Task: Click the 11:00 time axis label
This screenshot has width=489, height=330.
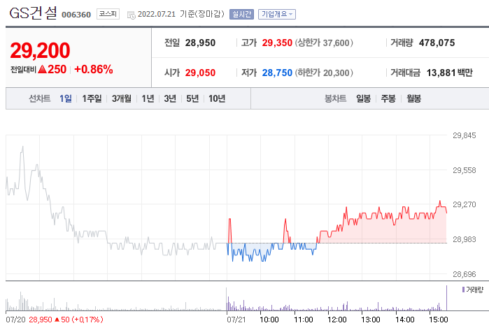Action: (304, 320)
